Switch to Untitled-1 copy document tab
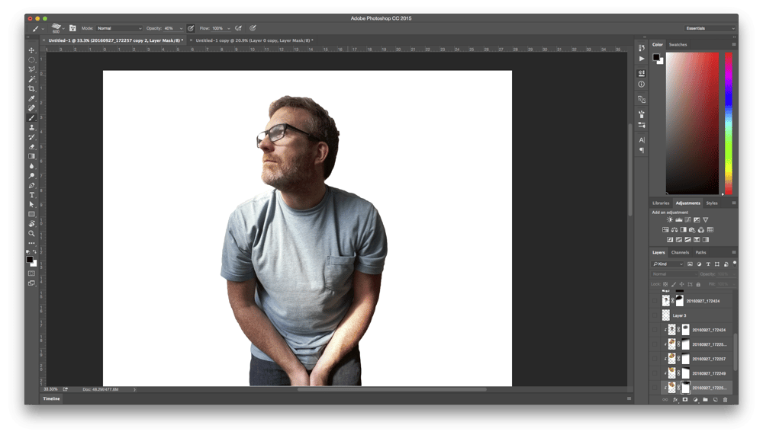Image resolution: width=763 pixels, height=438 pixels. (255, 40)
